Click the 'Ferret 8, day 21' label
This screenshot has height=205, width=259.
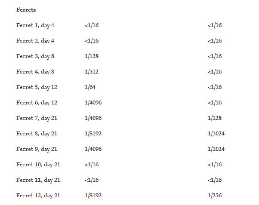pyautogui.click(x=37, y=134)
